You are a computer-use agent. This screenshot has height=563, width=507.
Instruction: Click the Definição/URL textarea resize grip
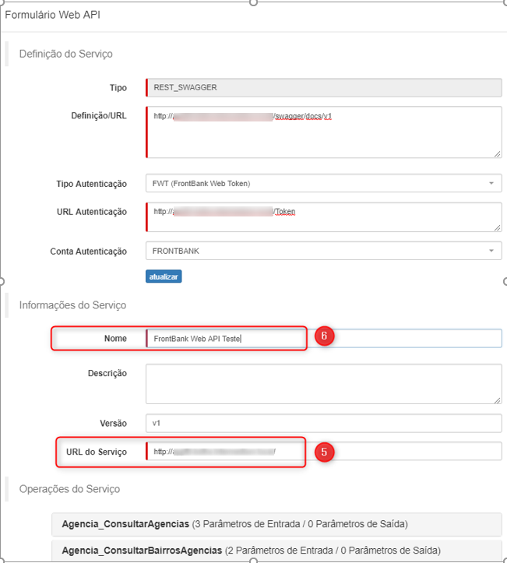[497, 153]
